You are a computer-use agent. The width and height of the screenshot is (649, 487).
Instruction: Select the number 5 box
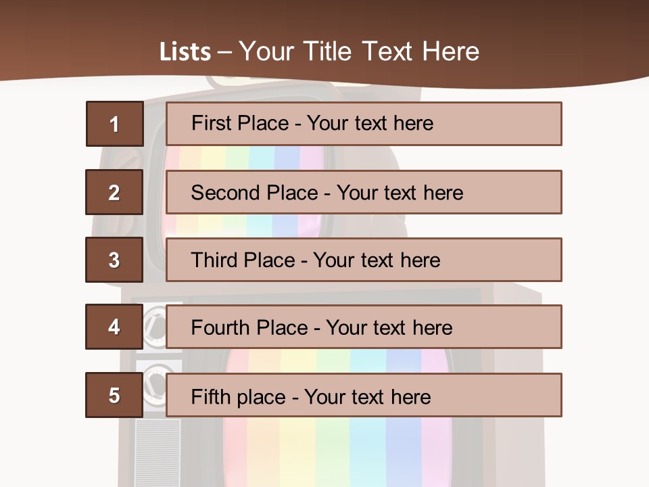[114, 395]
